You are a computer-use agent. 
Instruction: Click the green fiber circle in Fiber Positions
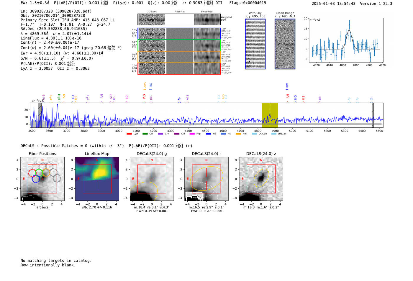pyautogui.click(x=39, y=173)
